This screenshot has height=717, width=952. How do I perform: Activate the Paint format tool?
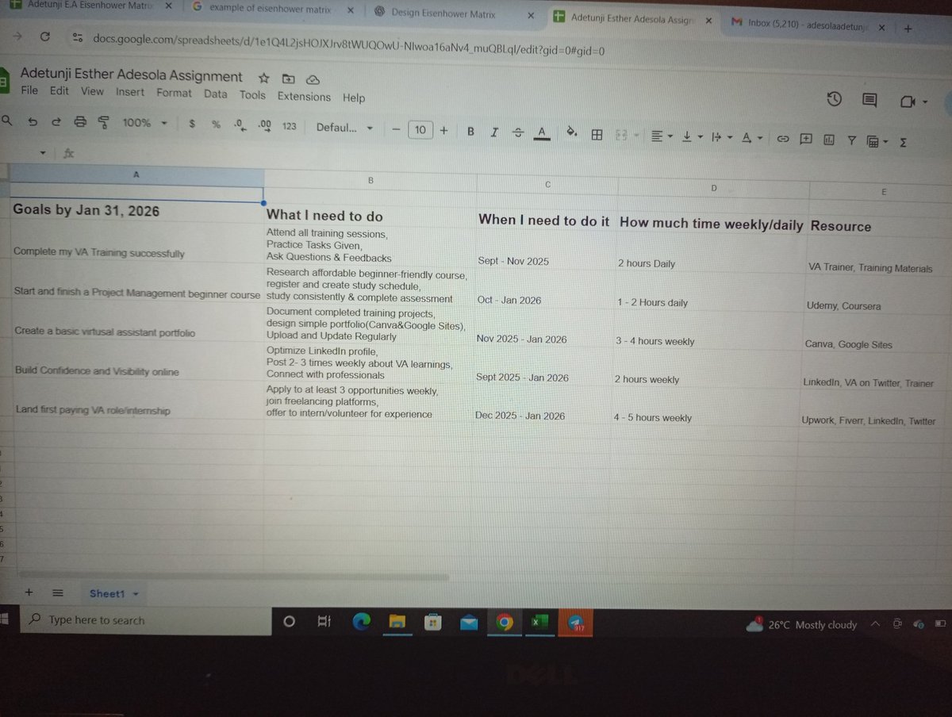[x=103, y=123]
